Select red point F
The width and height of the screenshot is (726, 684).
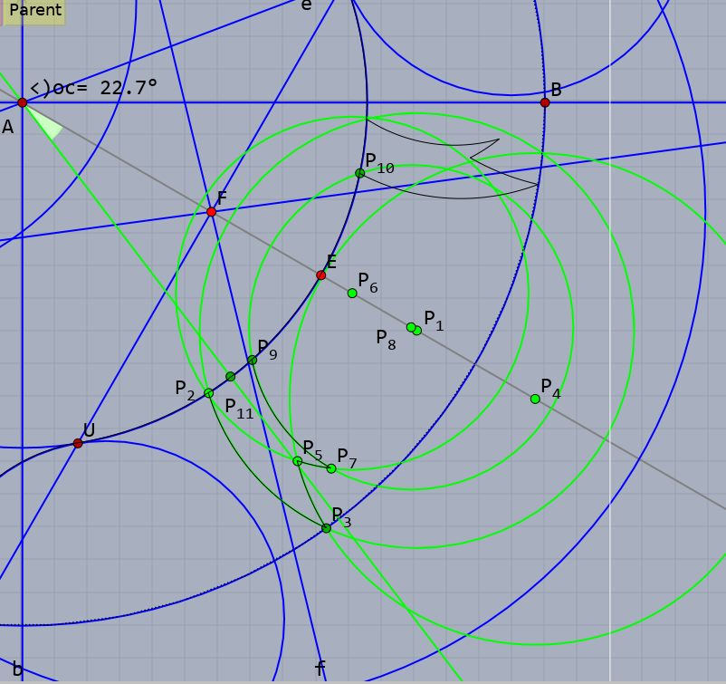(211, 212)
